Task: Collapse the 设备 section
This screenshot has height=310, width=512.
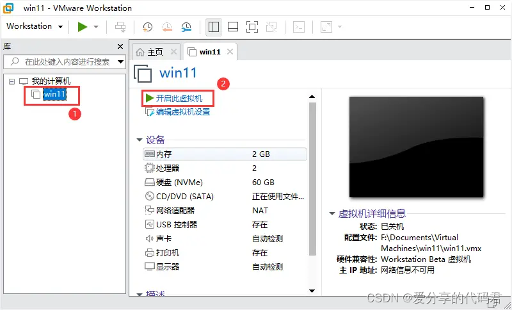Action: coord(140,140)
